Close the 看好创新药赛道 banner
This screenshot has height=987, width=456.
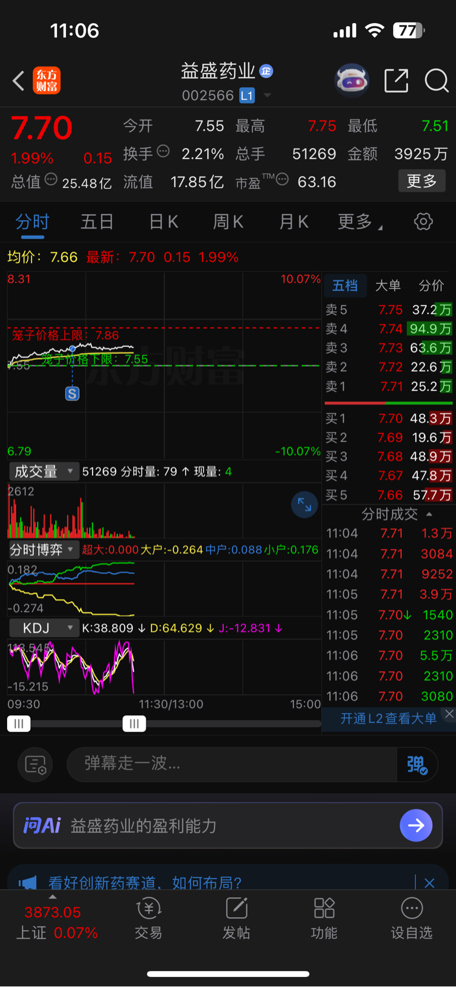[x=430, y=883]
